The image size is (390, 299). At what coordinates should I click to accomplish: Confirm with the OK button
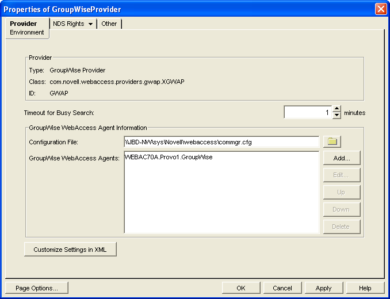pos(240,288)
